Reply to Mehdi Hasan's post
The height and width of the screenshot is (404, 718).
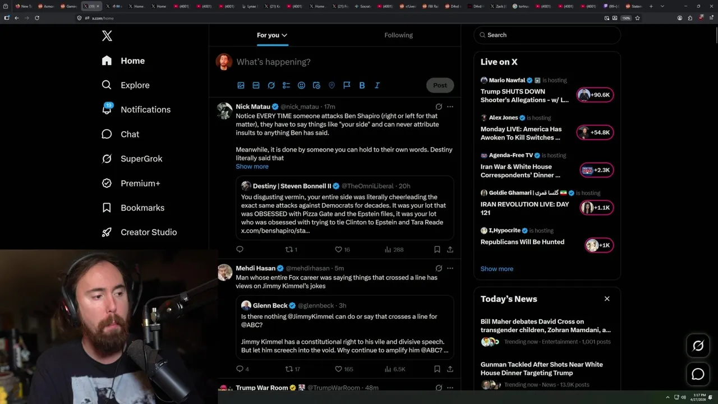point(242,369)
